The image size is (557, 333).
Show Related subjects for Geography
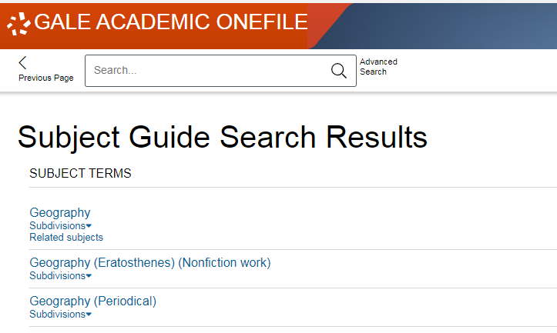66,238
